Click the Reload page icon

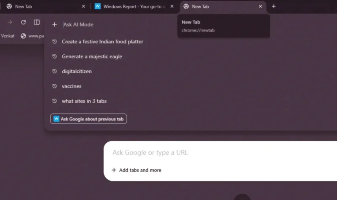click(23, 22)
